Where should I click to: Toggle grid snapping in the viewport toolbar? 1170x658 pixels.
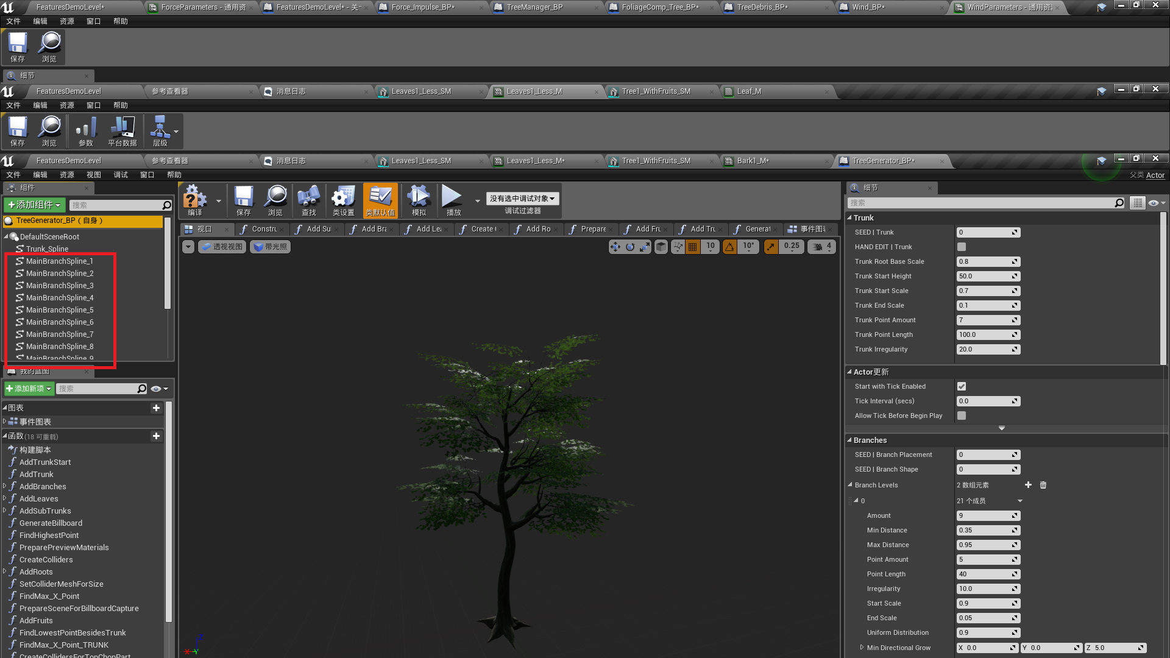tap(692, 247)
